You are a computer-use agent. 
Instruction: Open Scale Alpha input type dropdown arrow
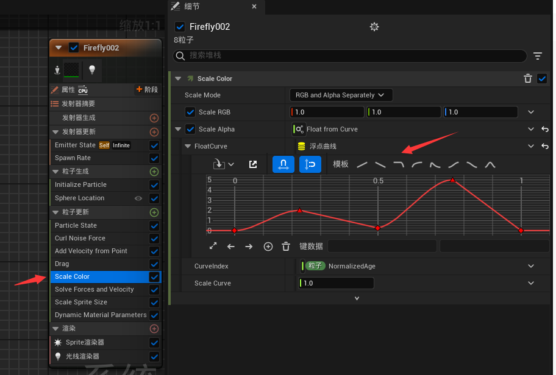point(531,129)
